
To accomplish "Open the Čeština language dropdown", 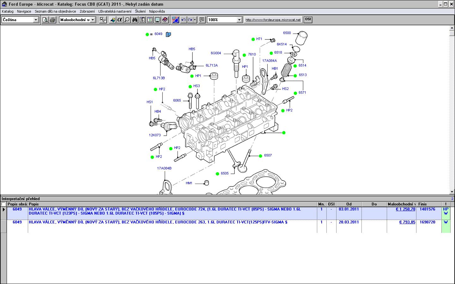I will click(36, 20).
